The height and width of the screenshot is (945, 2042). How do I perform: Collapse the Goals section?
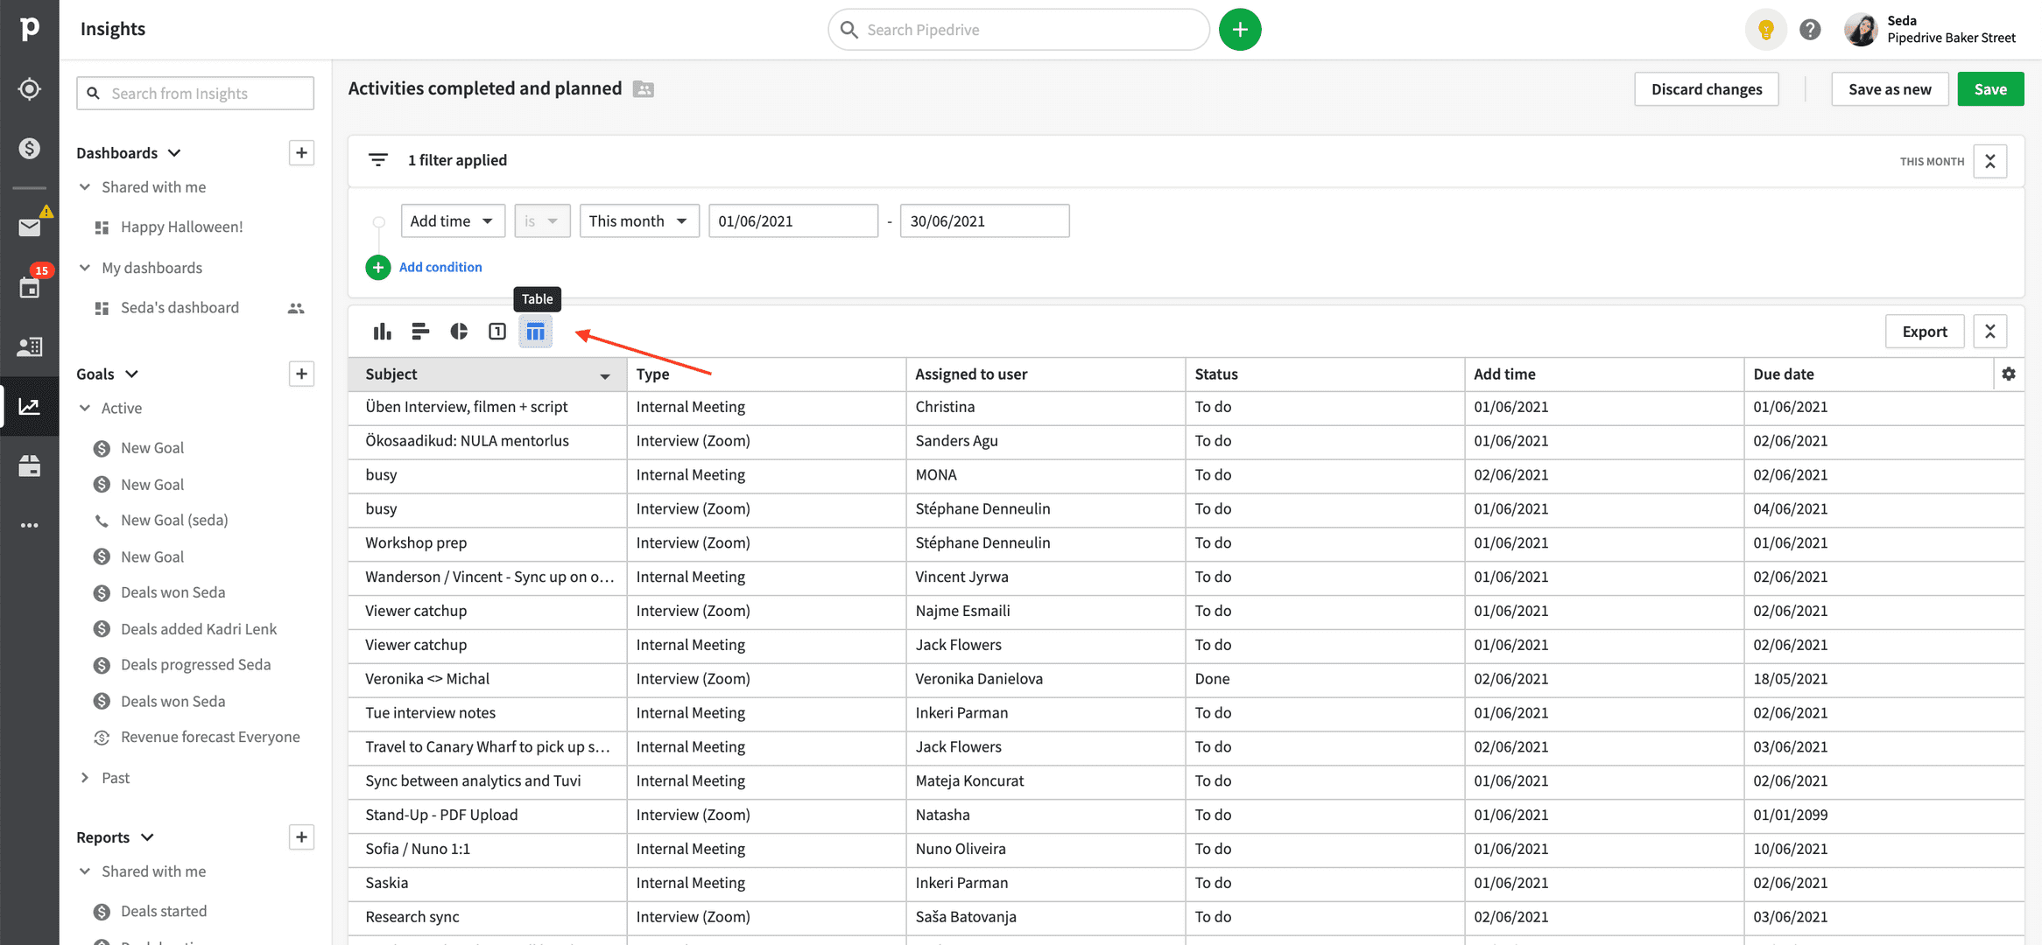(x=131, y=374)
